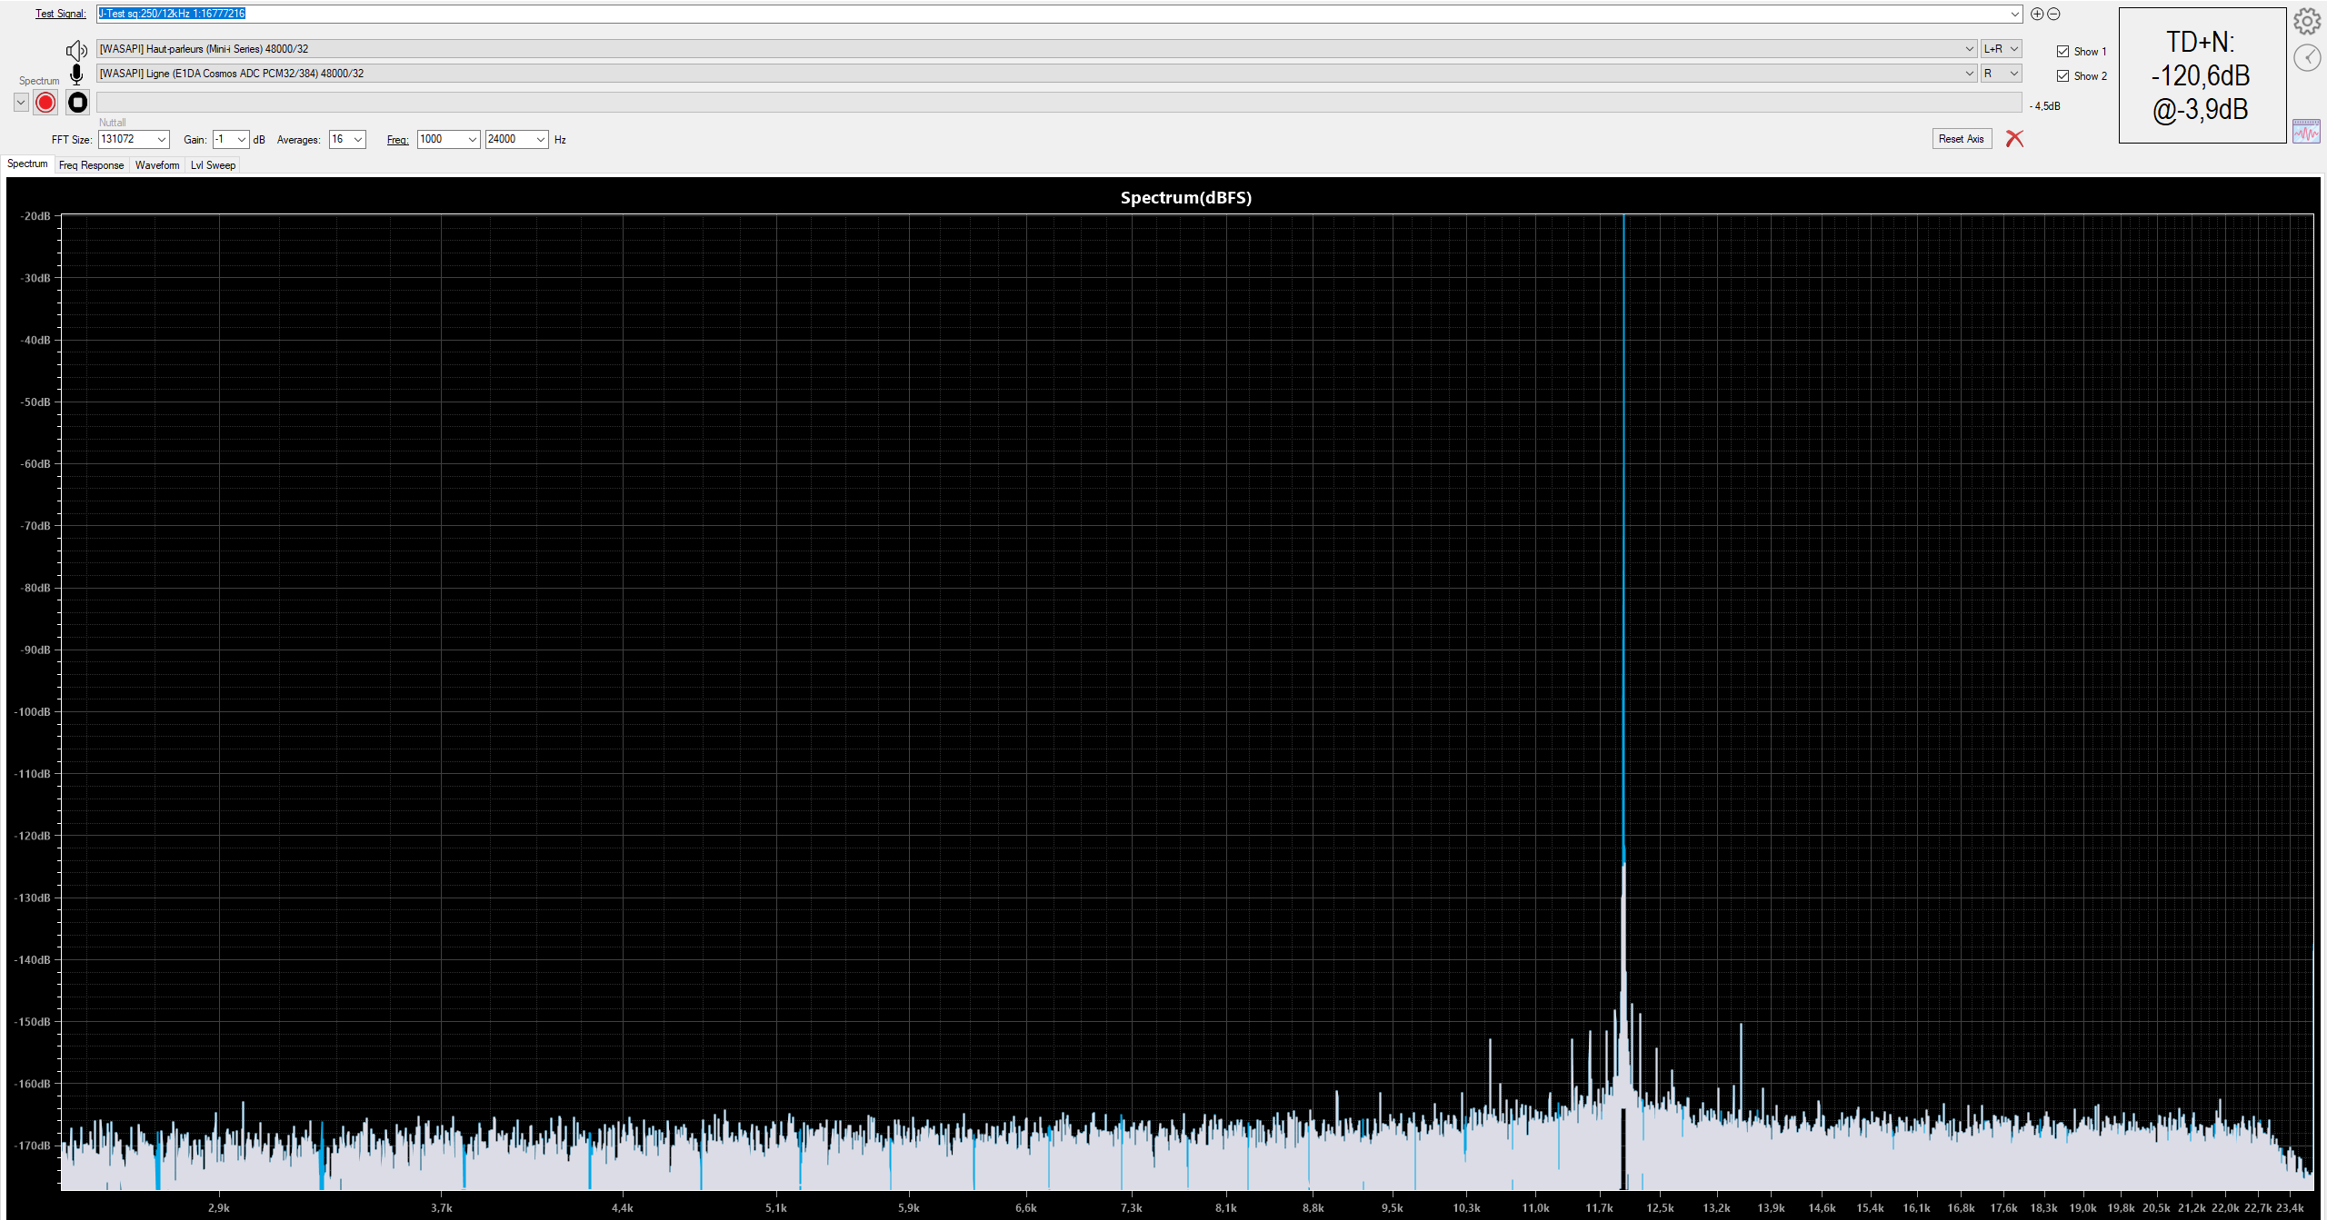
Task: Open the Test Signal dropdown arrow
Action: [2015, 14]
